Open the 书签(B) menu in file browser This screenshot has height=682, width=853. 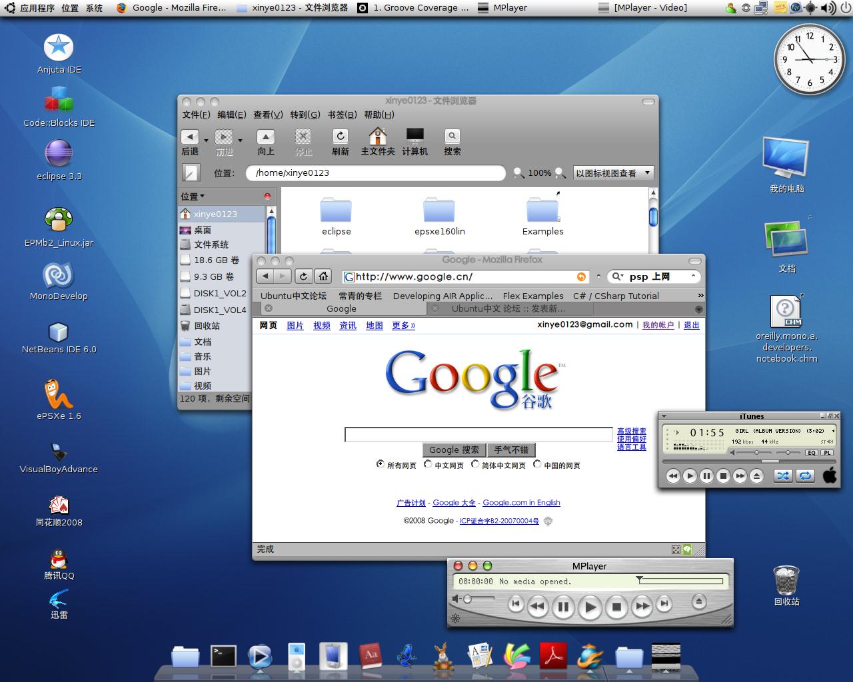tap(342, 115)
